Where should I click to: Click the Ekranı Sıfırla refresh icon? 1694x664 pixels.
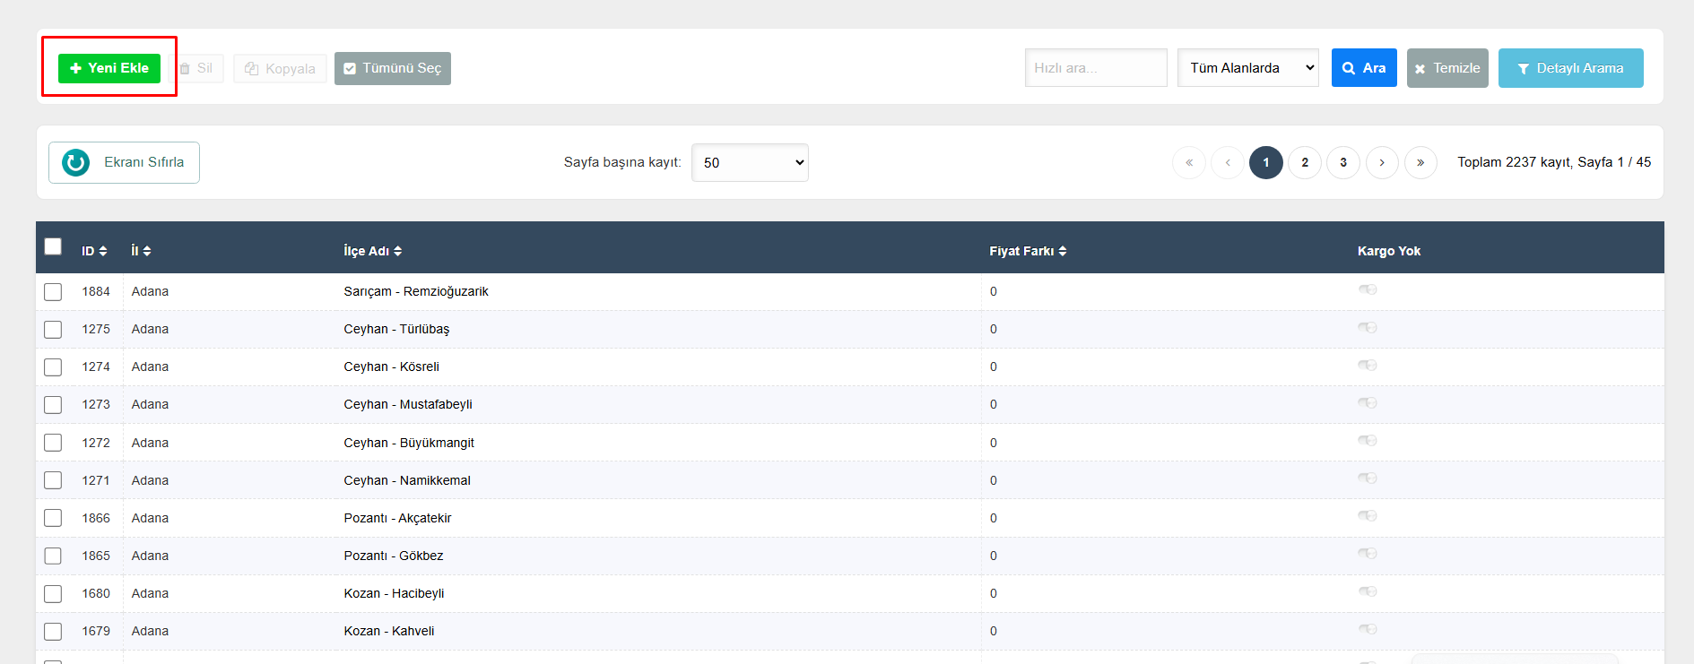(x=76, y=162)
